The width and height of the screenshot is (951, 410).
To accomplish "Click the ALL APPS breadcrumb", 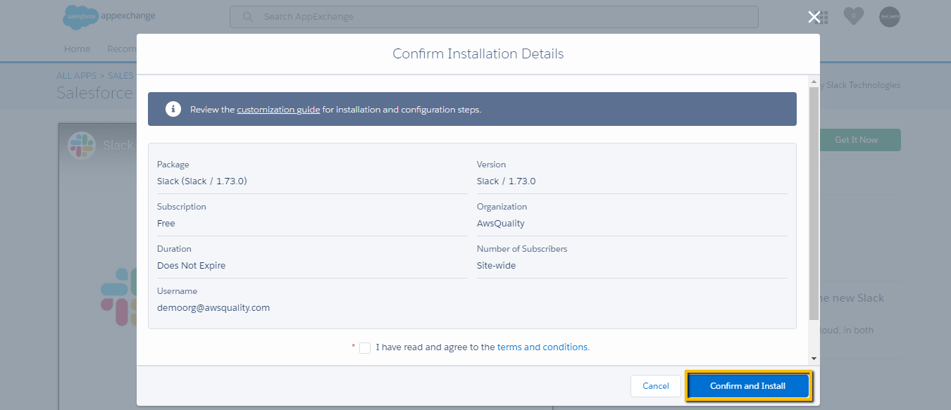I will 77,75.
